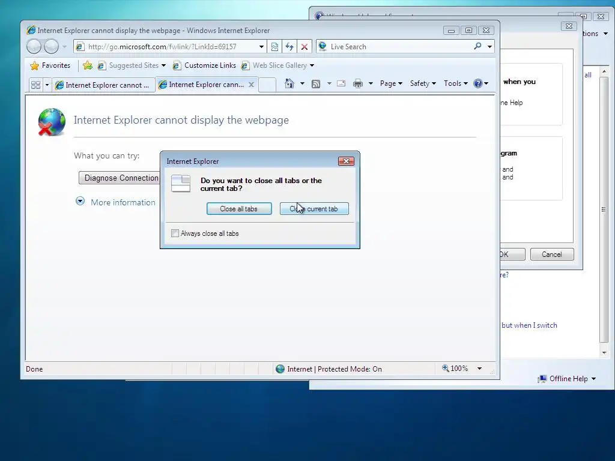Click the Compatibility View icon
Viewport: 615px width, 461px height.
point(274,47)
